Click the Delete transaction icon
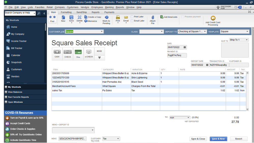Image resolution: width=254 pixels, height=143 pixels. pos(80,18)
